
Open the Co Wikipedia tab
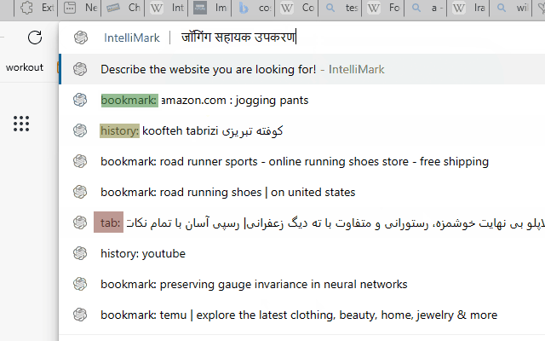point(296,8)
